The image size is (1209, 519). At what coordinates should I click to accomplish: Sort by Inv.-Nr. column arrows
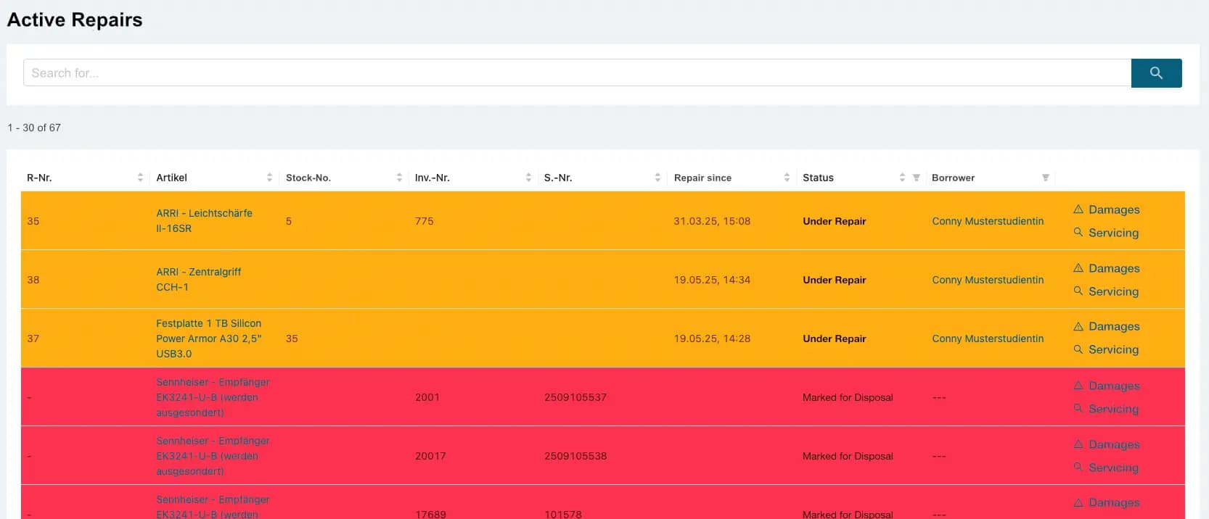[x=528, y=178]
